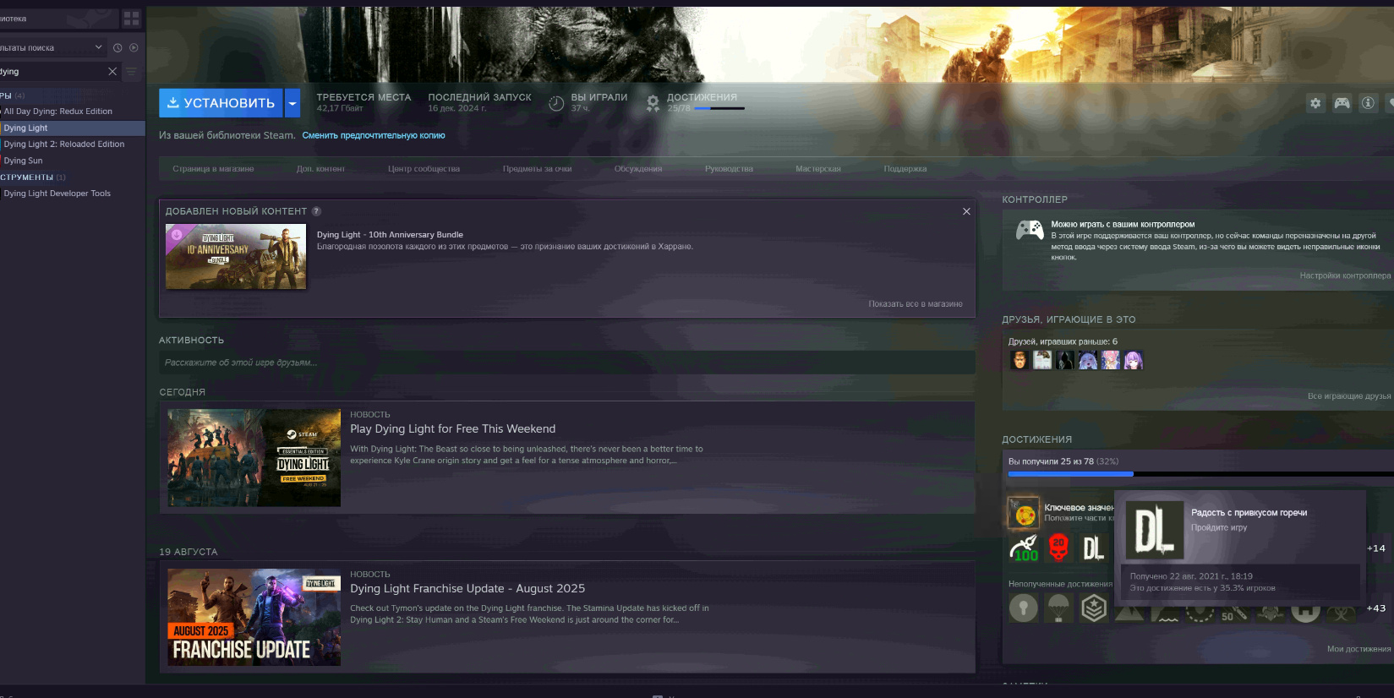The height and width of the screenshot is (698, 1394).
Task: Open the 'Центр сообщества' tab
Action: coord(424,169)
